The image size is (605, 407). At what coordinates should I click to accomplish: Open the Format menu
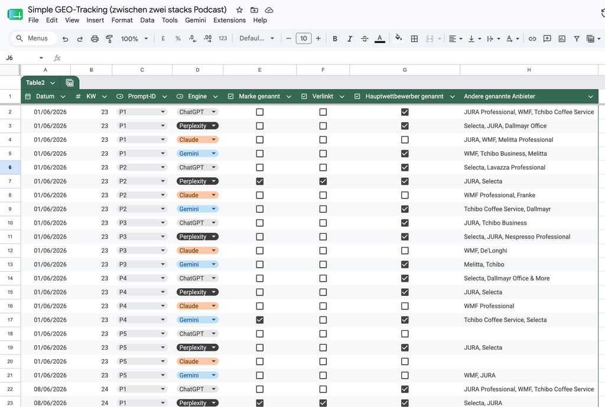coord(122,20)
